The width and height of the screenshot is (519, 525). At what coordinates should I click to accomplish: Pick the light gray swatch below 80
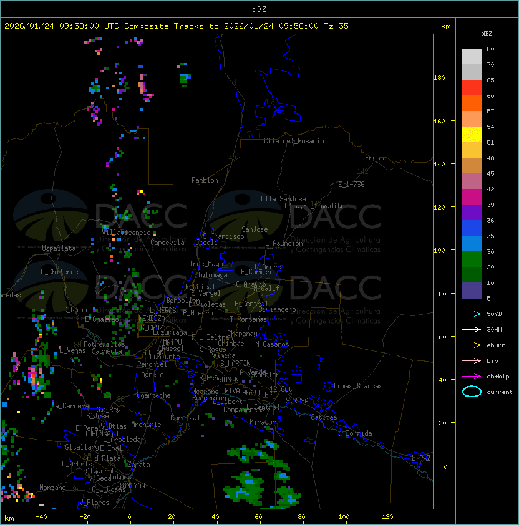click(472, 56)
